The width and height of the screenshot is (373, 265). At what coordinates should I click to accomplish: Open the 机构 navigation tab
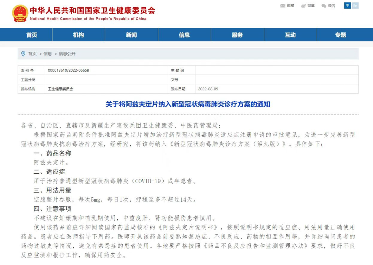pos(78,35)
